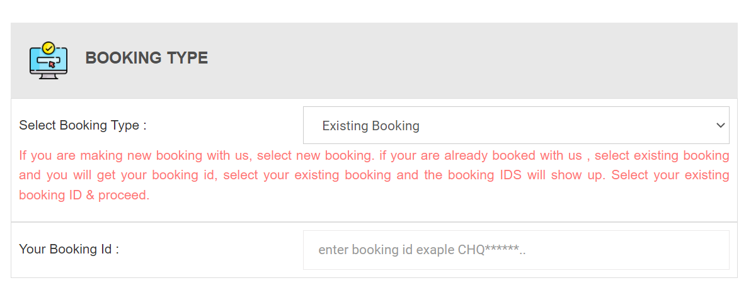
Task: Click the yellow checkmark badge on icon
Action: pyautogui.click(x=49, y=47)
